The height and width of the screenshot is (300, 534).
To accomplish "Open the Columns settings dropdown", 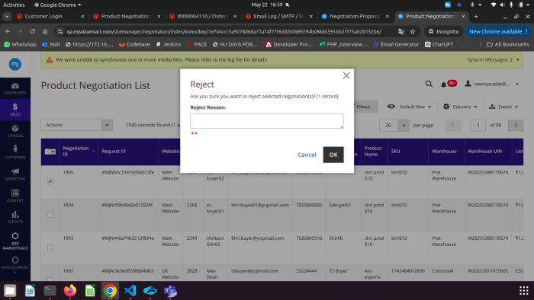I will coord(460,107).
